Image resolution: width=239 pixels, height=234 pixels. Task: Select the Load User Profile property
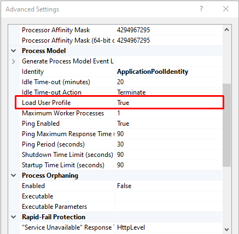click(46, 103)
